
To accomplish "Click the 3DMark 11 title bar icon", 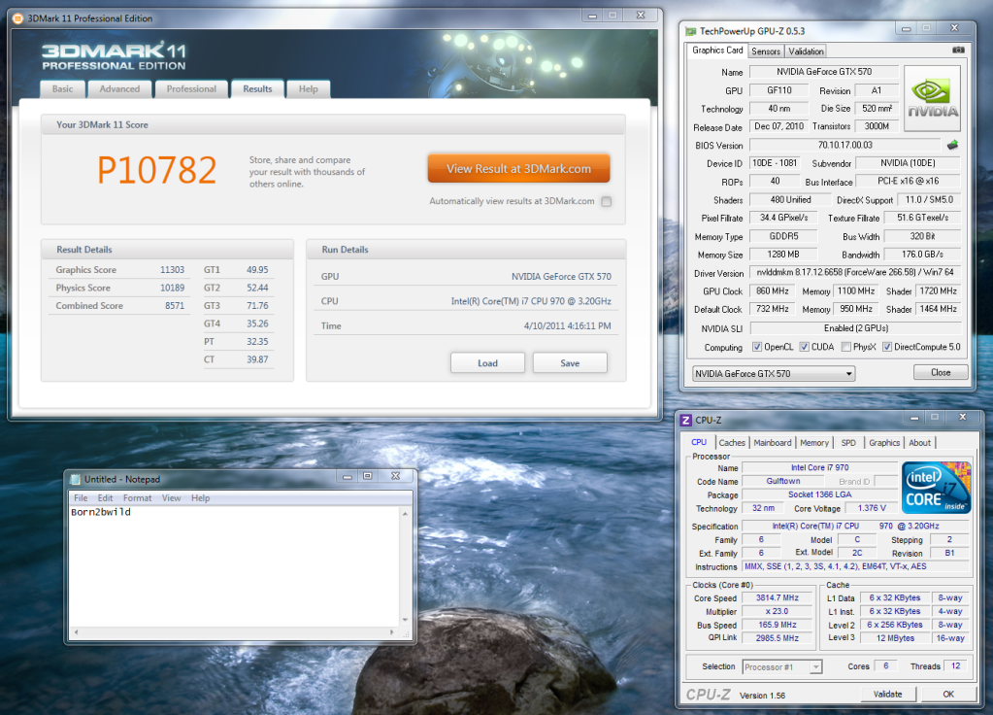I will pyautogui.click(x=17, y=18).
